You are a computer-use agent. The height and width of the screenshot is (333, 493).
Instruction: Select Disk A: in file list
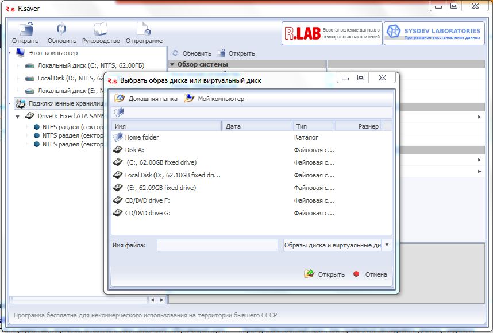[252, 150]
